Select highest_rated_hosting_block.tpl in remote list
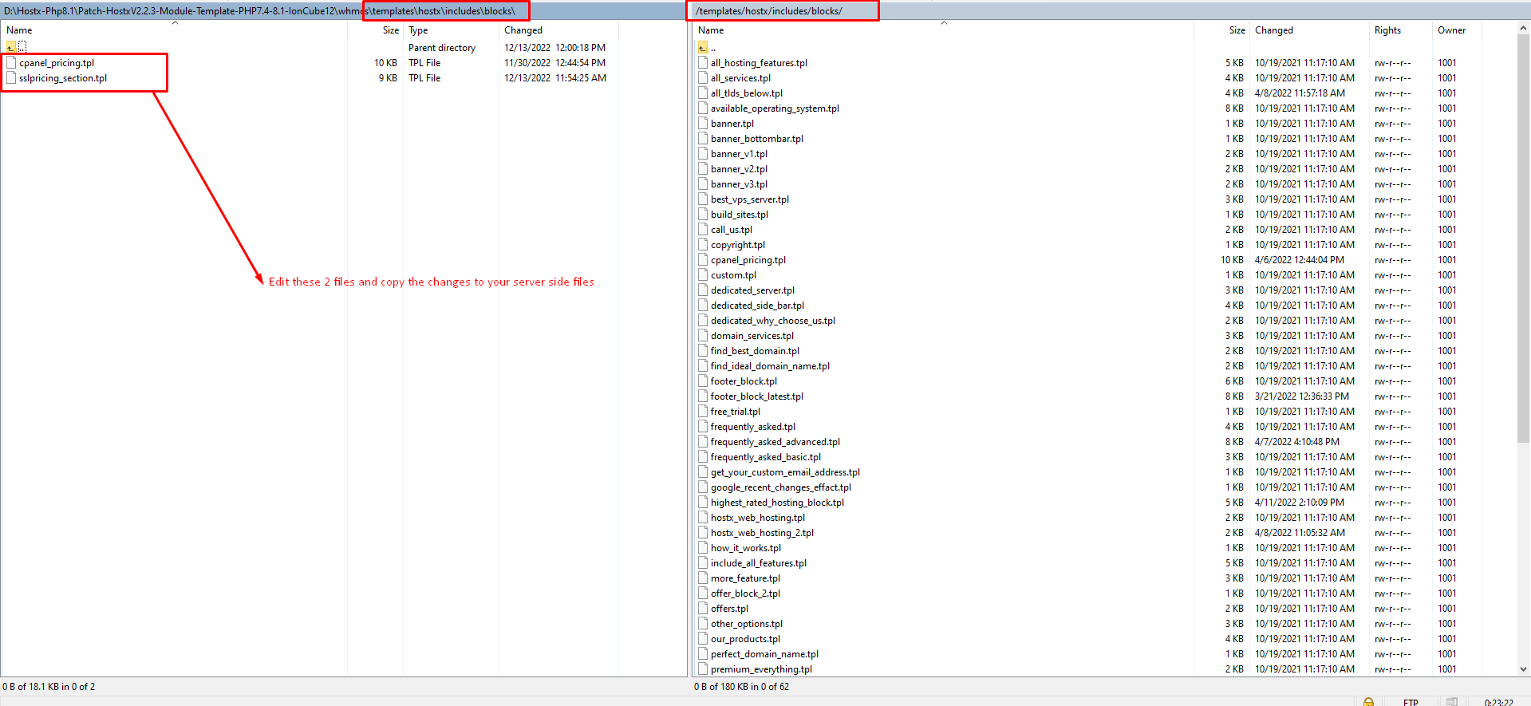This screenshot has height=706, width=1531. click(777, 503)
